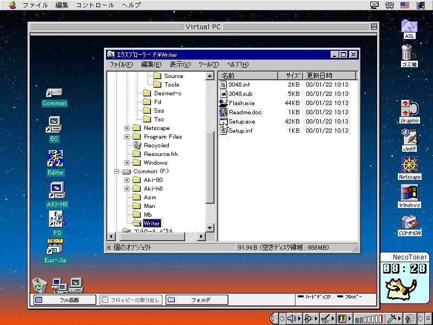This screenshot has width=433, height=325.
Task: Open Explorer's 編集(E) menu
Action: (151, 64)
